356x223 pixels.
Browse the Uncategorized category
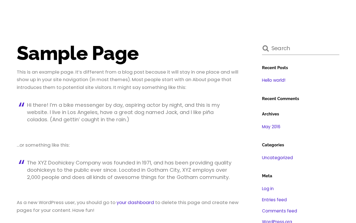tap(277, 158)
